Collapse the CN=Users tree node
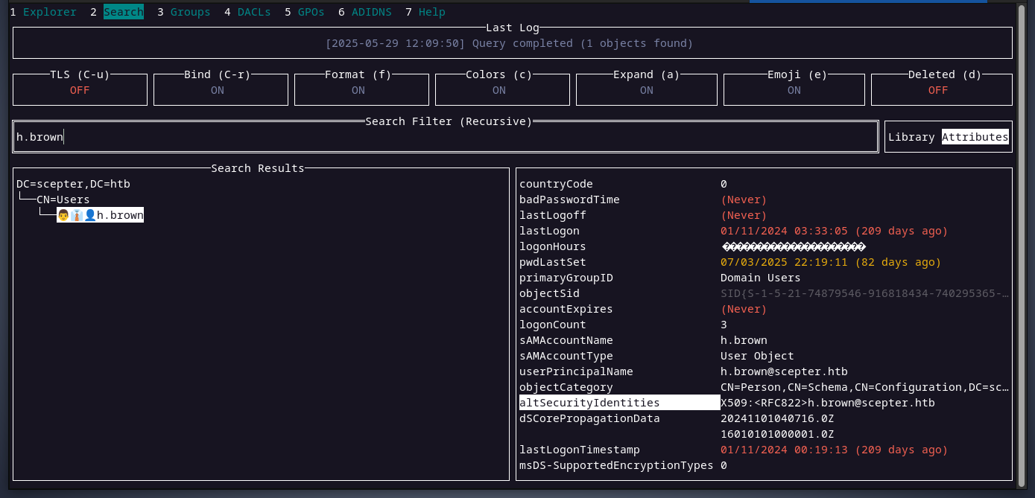Image resolution: width=1035 pixels, height=498 pixels. click(x=63, y=199)
